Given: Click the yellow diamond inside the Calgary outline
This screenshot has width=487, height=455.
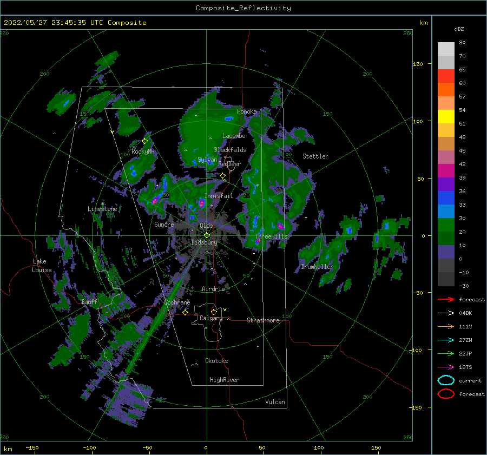Looking at the screenshot, I should pos(214,312).
